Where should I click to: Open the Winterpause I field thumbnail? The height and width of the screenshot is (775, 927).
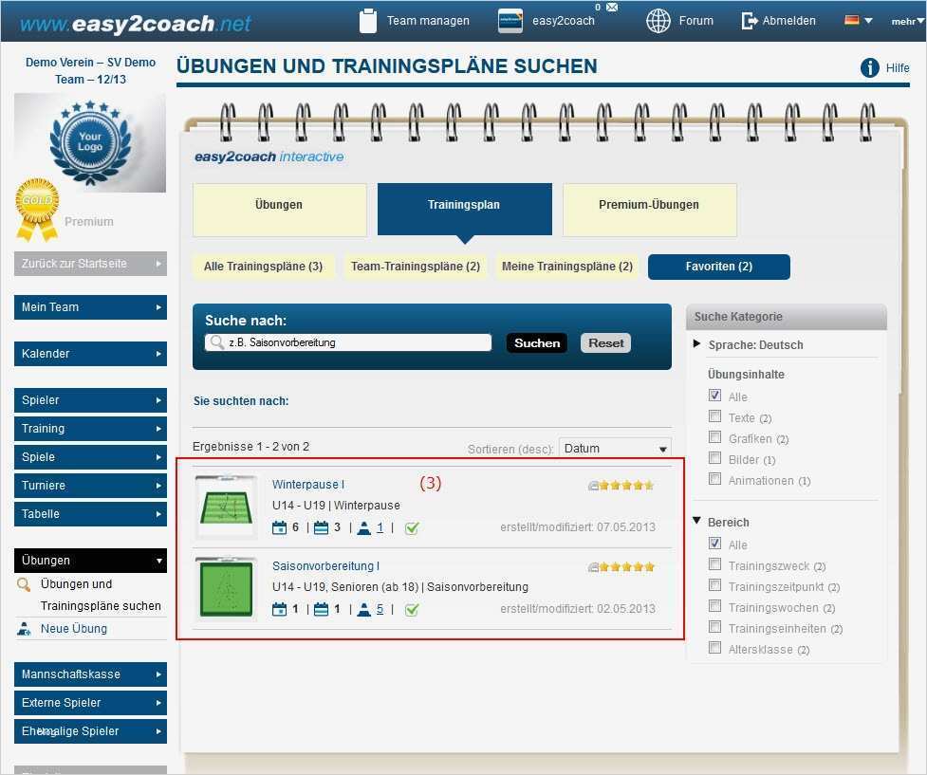(x=227, y=507)
